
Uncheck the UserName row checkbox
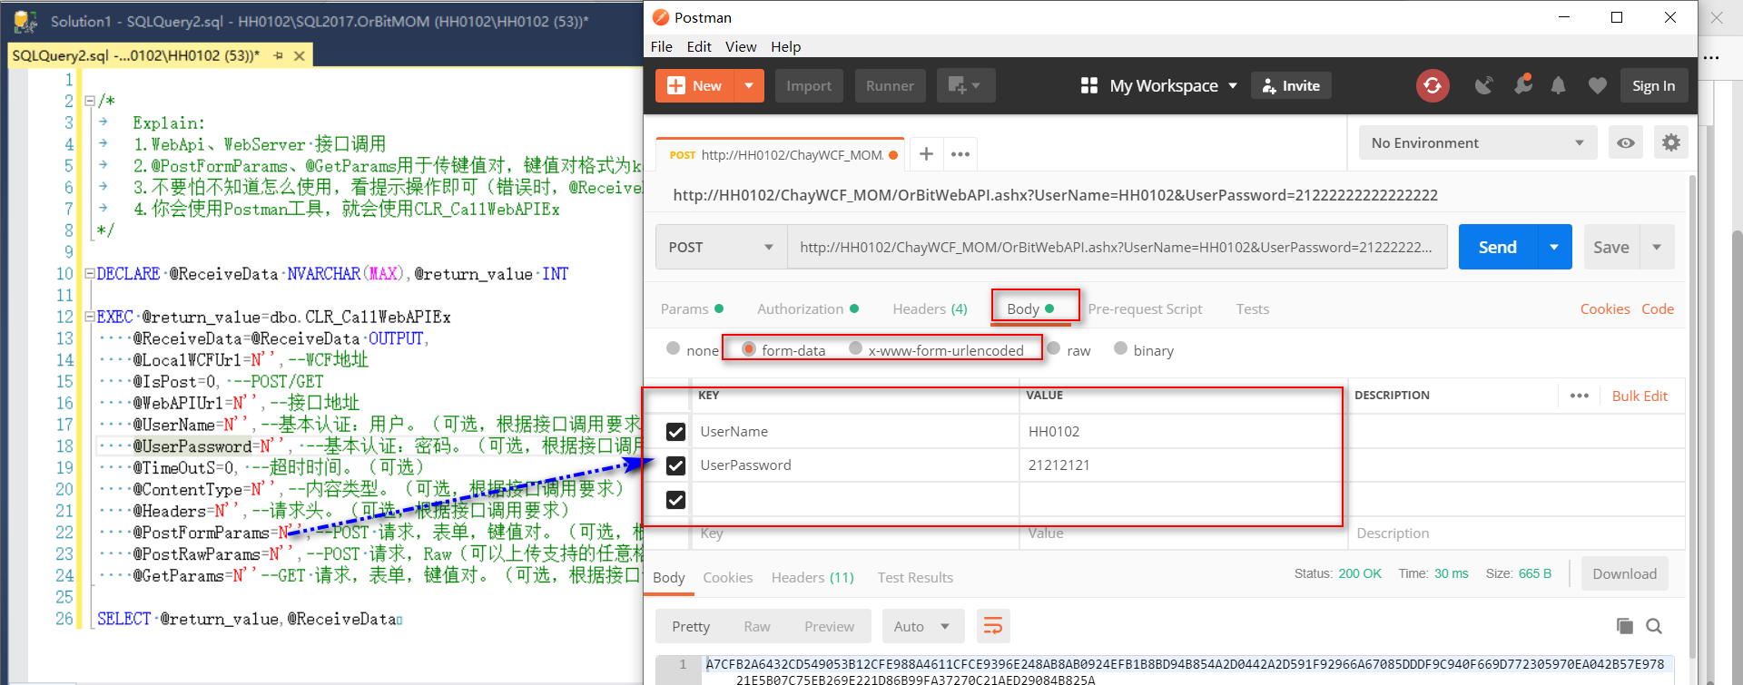675,432
